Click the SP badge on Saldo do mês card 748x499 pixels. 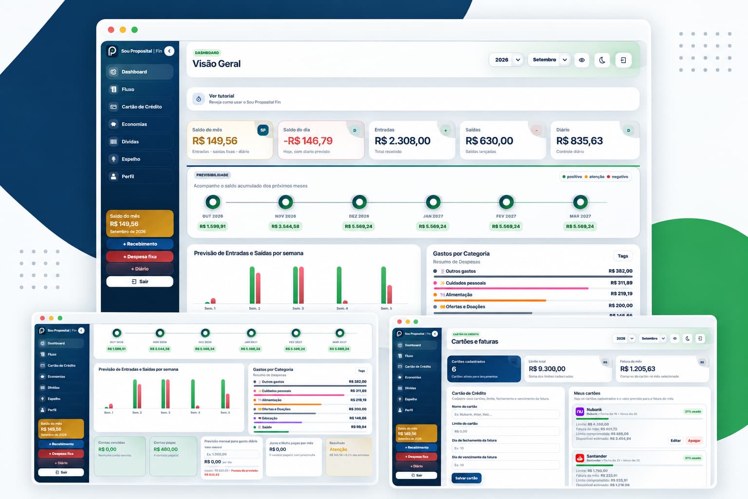[x=263, y=130]
